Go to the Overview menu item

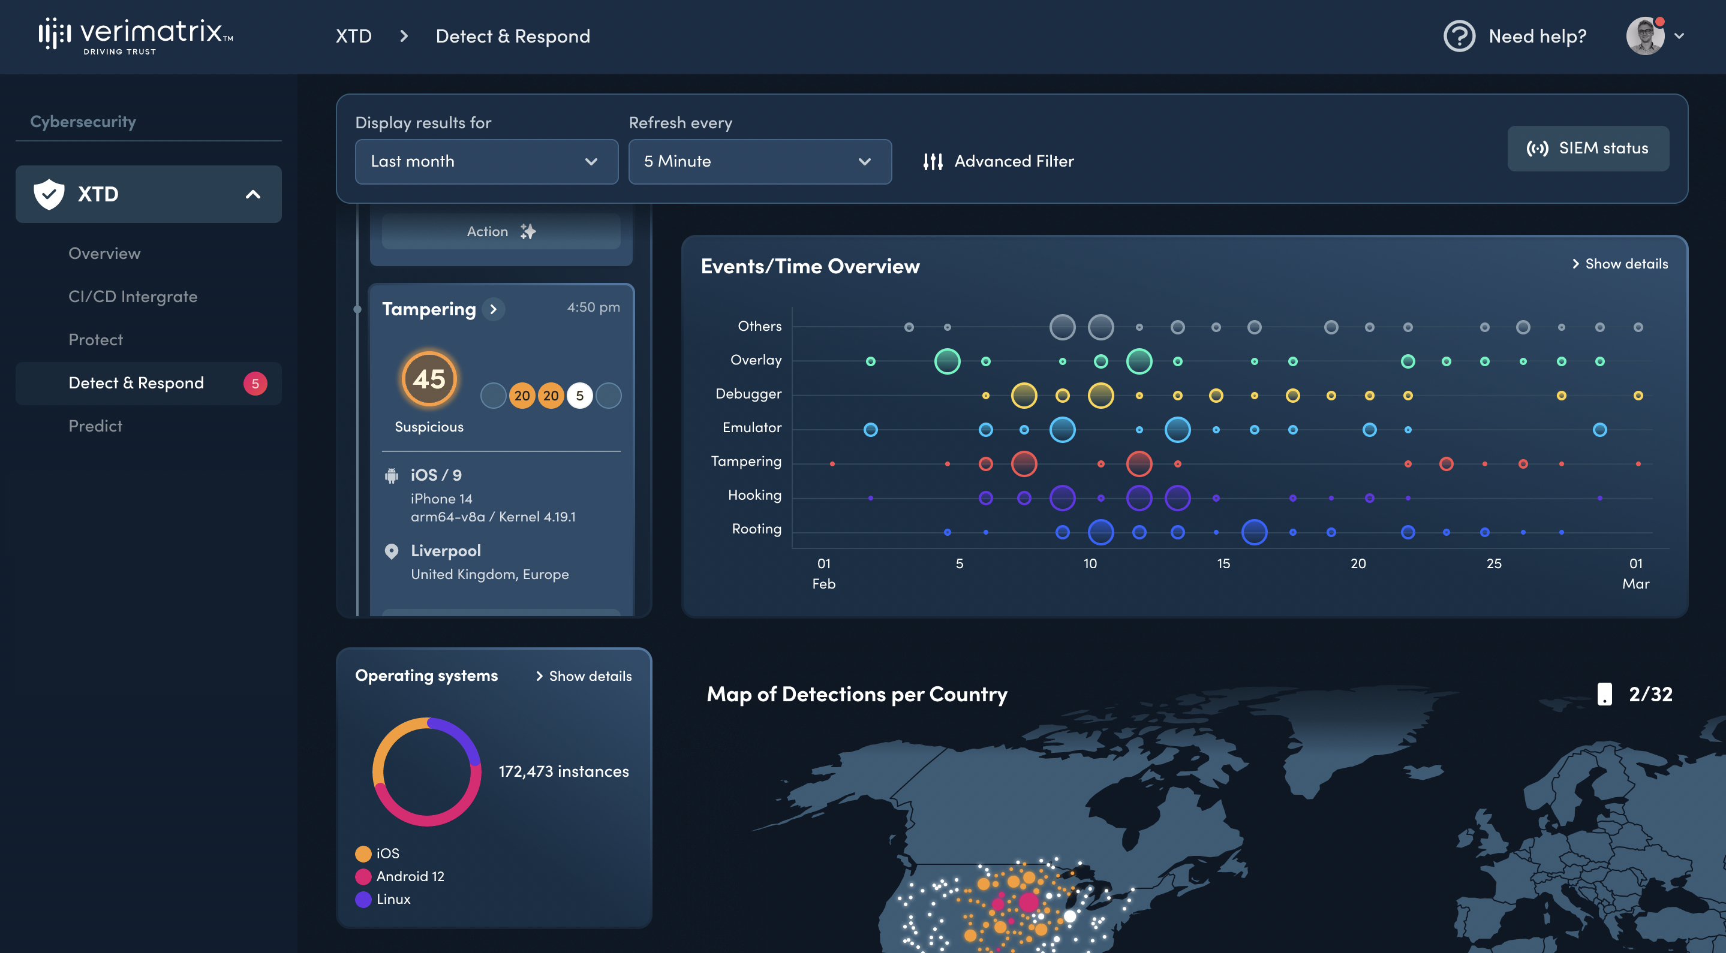coord(104,253)
